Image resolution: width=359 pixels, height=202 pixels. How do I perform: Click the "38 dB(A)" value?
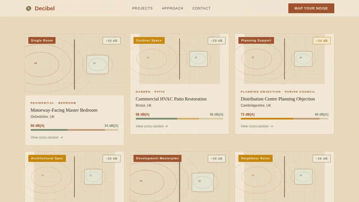[x=217, y=114]
